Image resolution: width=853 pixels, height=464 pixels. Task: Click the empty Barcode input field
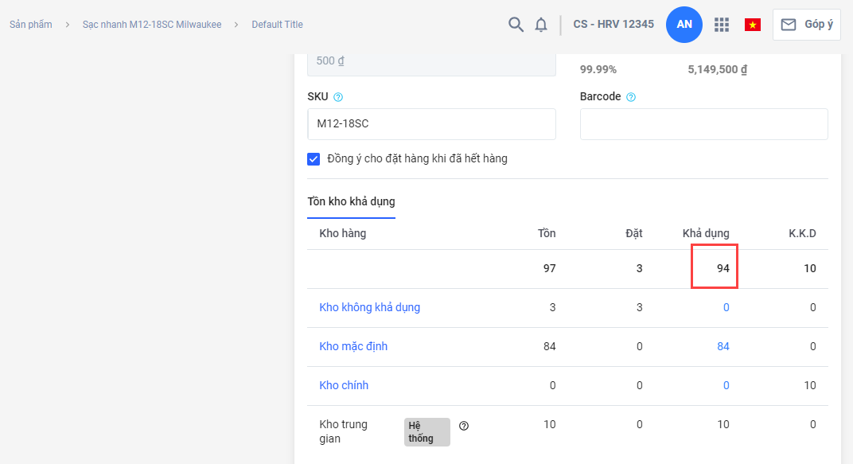(703, 124)
